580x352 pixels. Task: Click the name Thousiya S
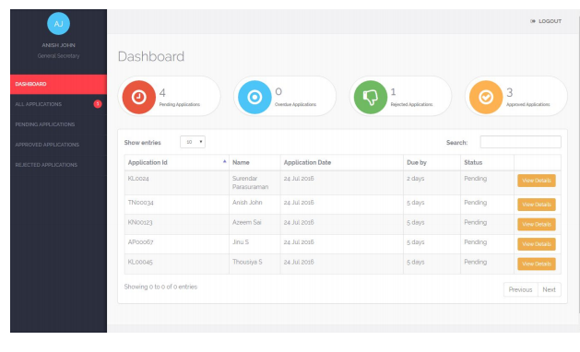tap(247, 262)
